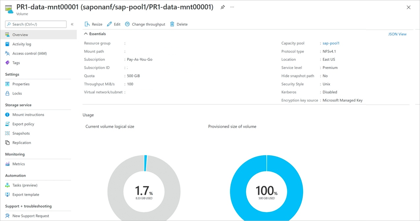Click the Security Style Unix value

(x=326, y=84)
